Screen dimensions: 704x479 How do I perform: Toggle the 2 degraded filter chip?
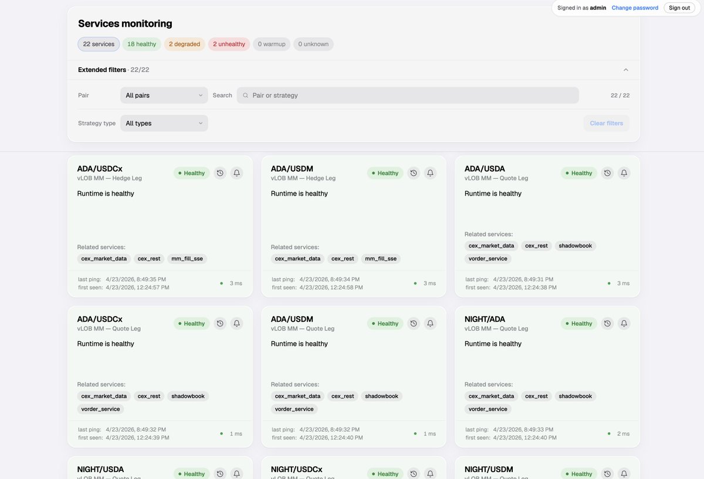185,44
